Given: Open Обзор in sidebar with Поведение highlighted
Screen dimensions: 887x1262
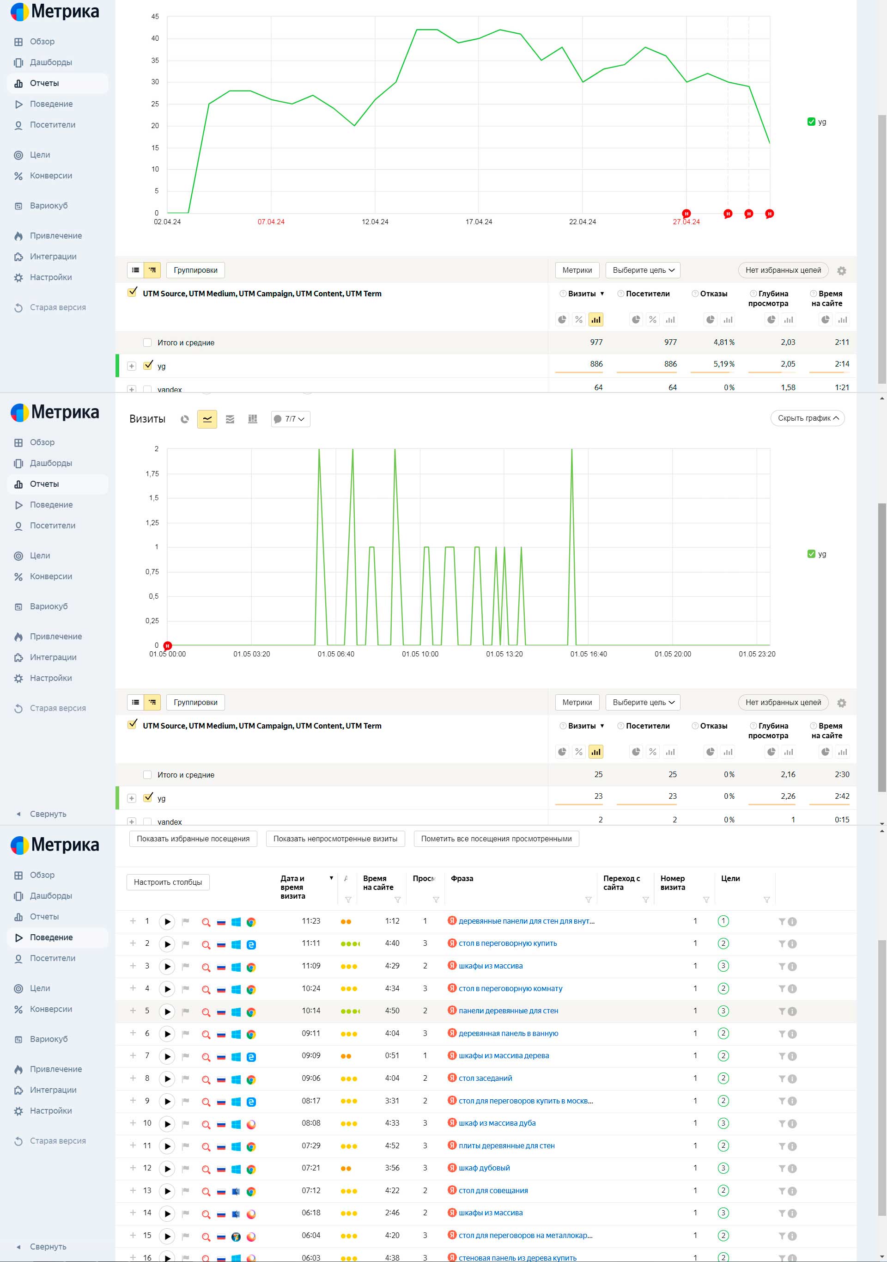Looking at the screenshot, I should pyautogui.click(x=42, y=875).
